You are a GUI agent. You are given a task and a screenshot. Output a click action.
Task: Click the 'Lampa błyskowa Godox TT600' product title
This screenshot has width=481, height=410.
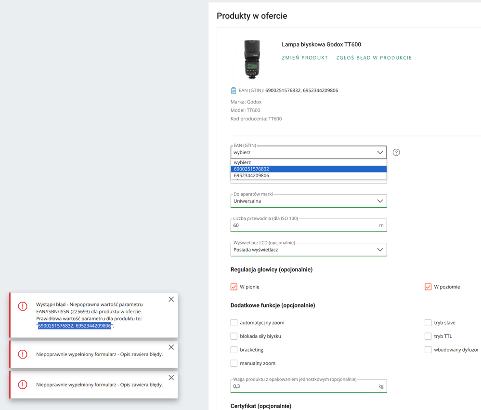[321, 44]
